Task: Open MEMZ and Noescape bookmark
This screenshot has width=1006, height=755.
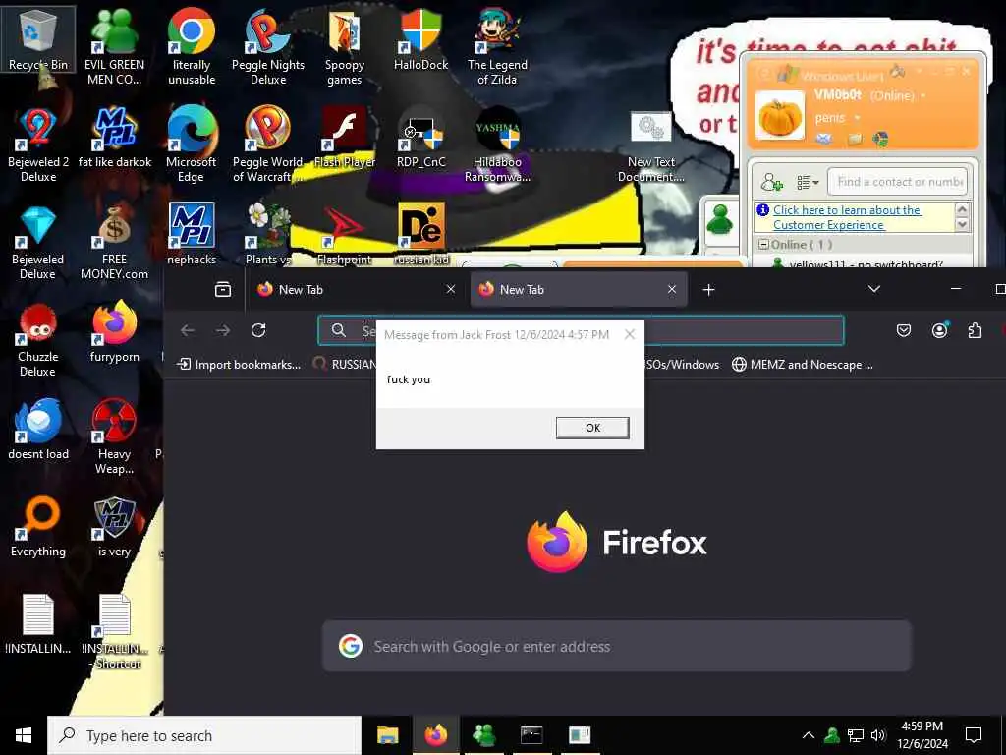Action: (802, 365)
